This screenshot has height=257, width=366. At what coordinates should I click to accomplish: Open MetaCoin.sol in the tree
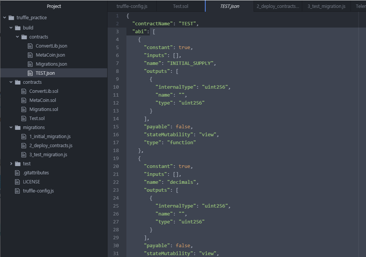tap(43, 100)
